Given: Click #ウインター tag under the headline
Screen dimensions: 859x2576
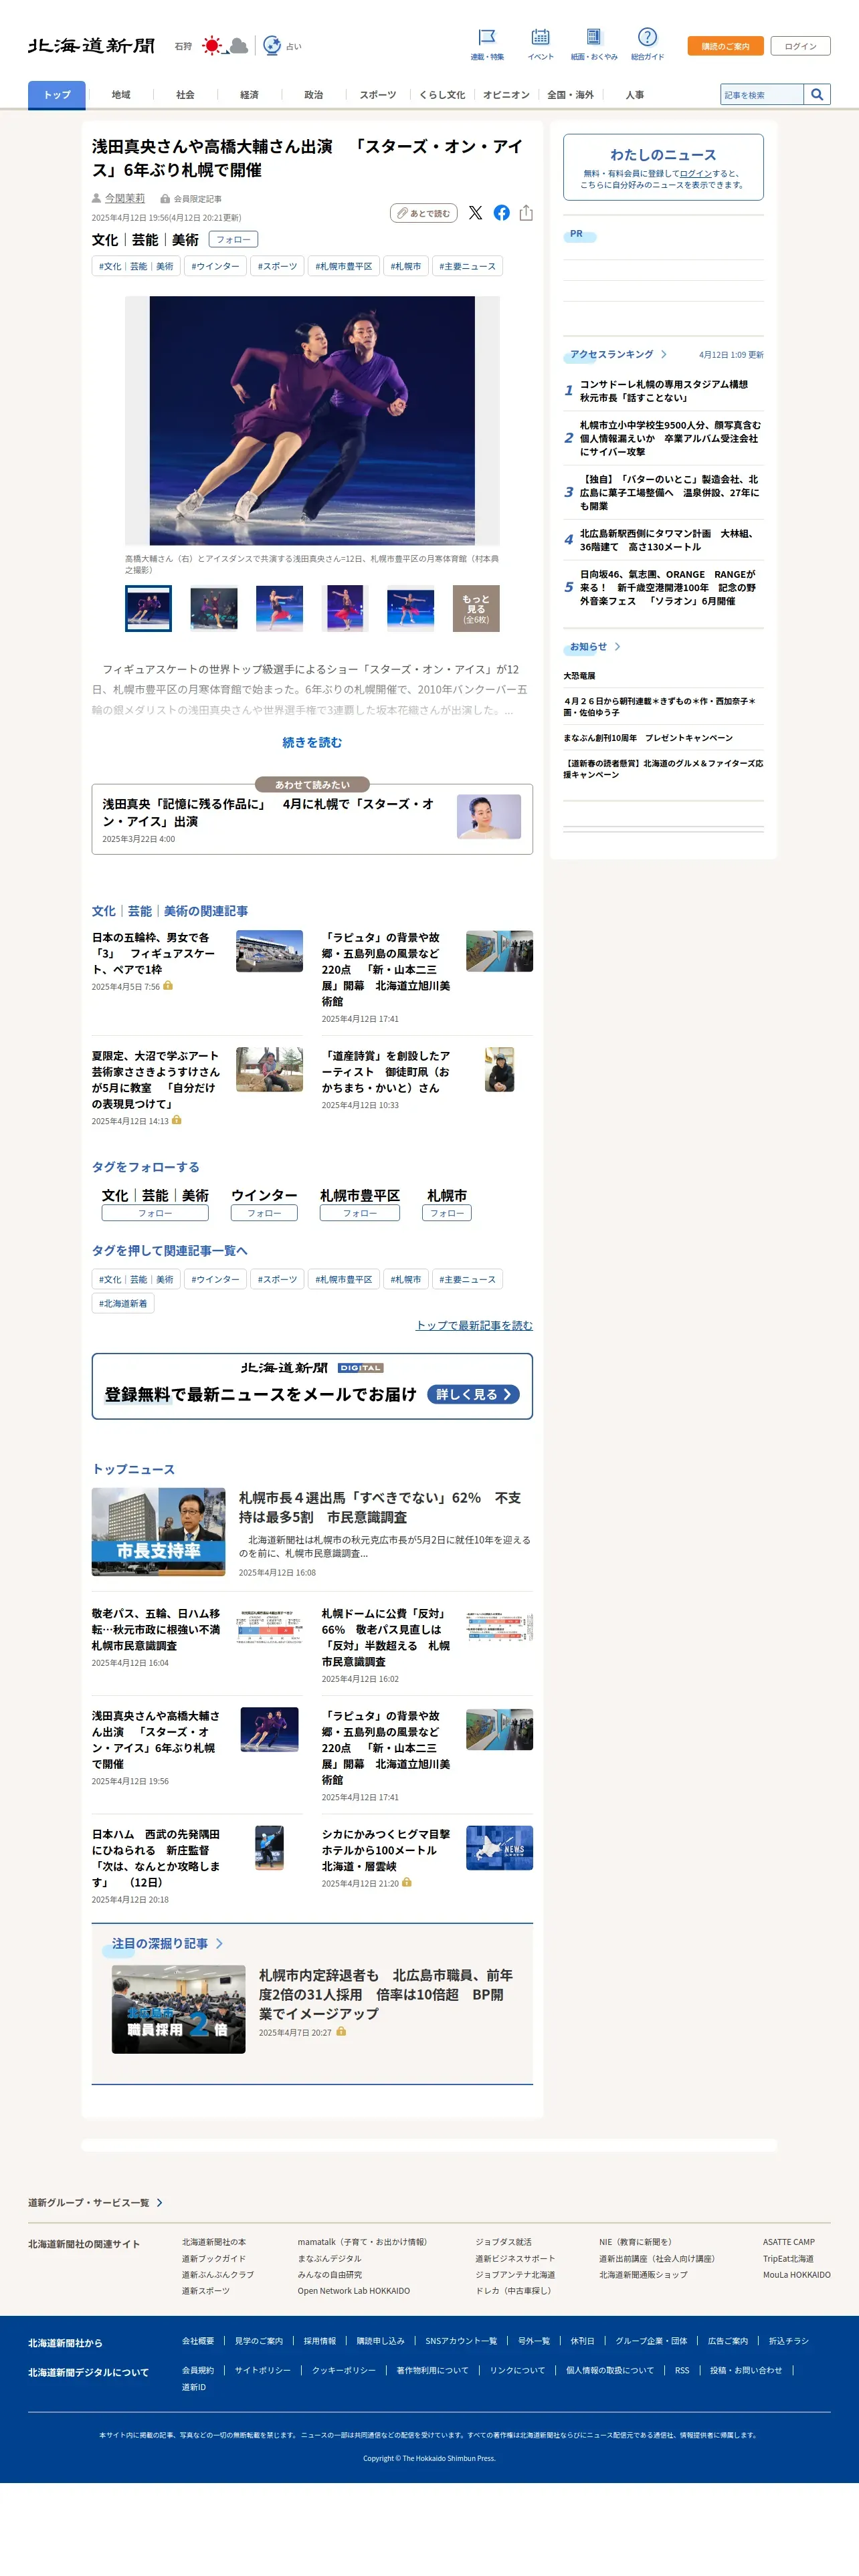Looking at the screenshot, I should (x=215, y=266).
